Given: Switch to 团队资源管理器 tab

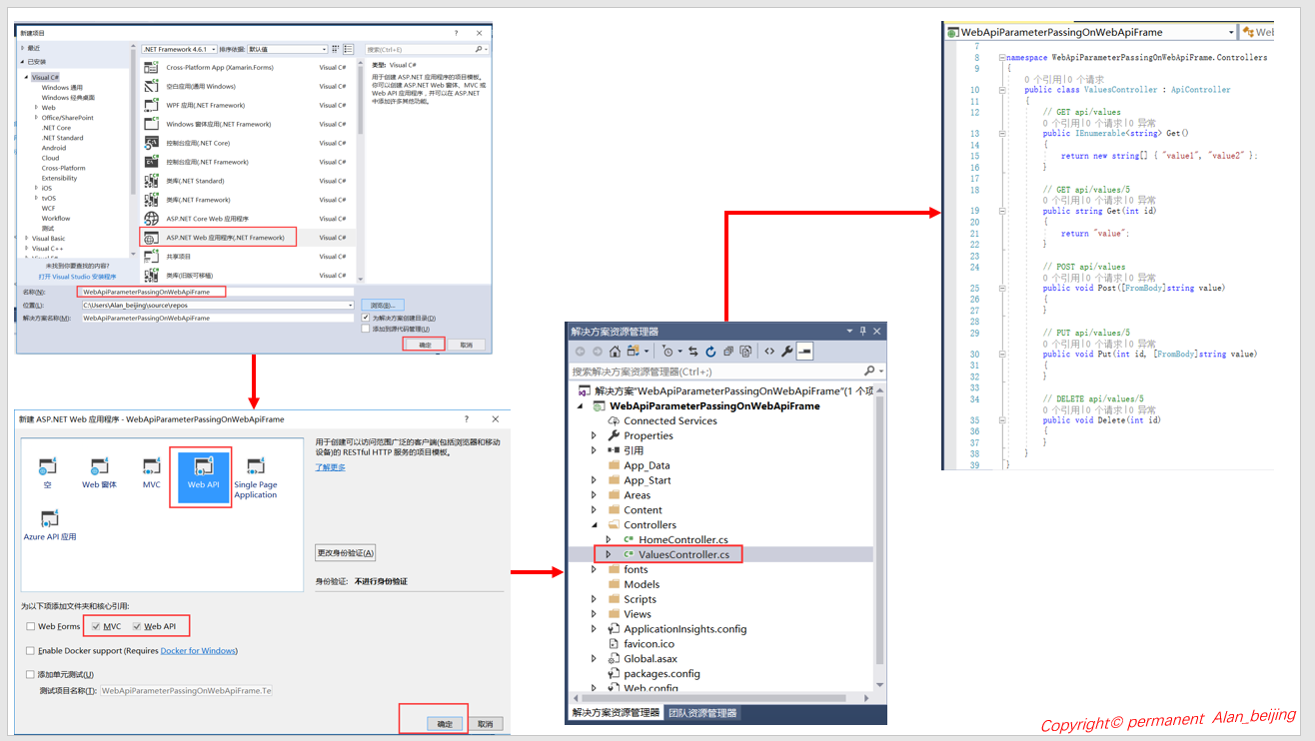Looking at the screenshot, I should tap(702, 713).
